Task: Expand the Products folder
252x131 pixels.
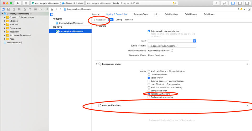Action: [5, 25]
